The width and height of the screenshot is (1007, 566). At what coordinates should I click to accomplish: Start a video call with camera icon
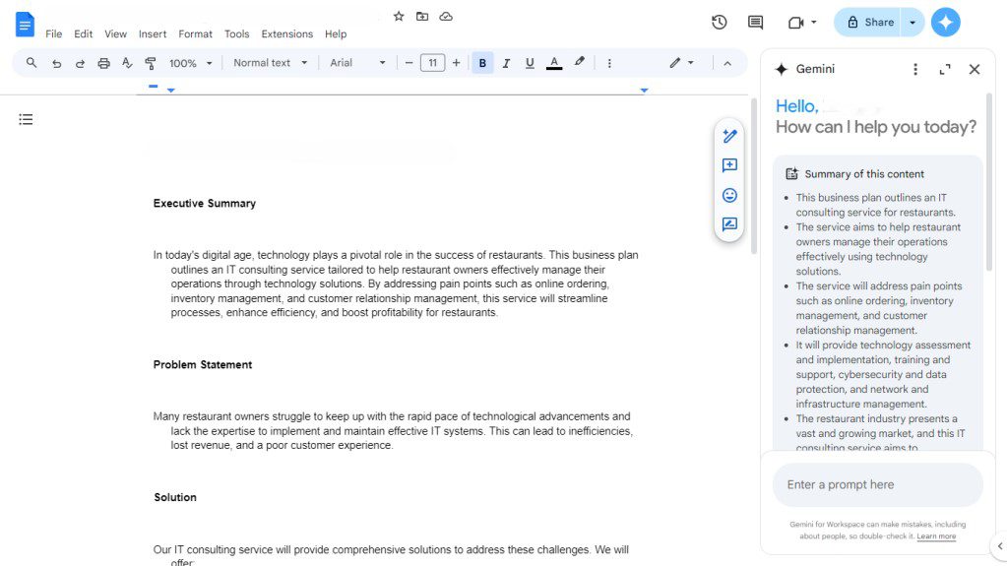(795, 23)
